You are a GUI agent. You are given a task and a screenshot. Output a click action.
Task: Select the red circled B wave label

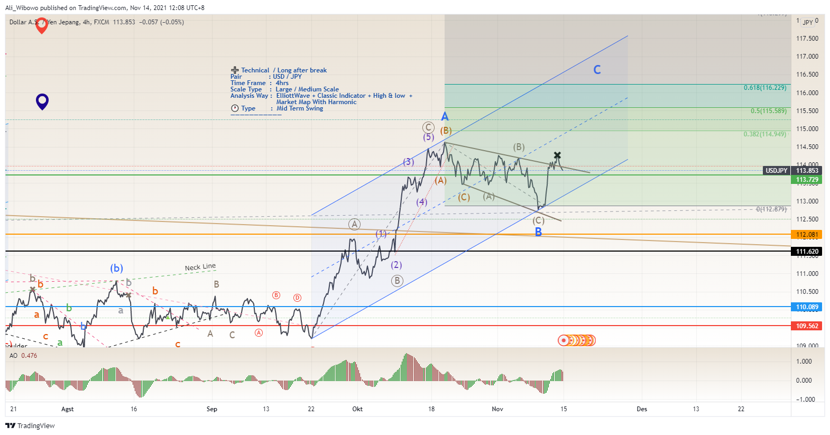tap(276, 295)
